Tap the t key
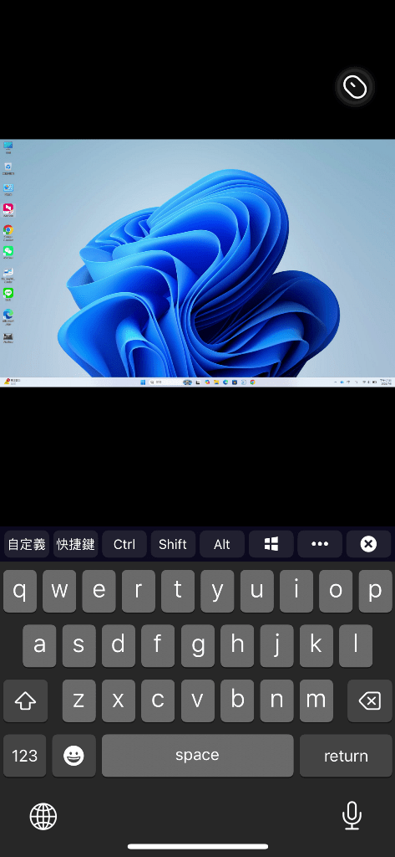This screenshot has height=857, width=395. point(178,591)
